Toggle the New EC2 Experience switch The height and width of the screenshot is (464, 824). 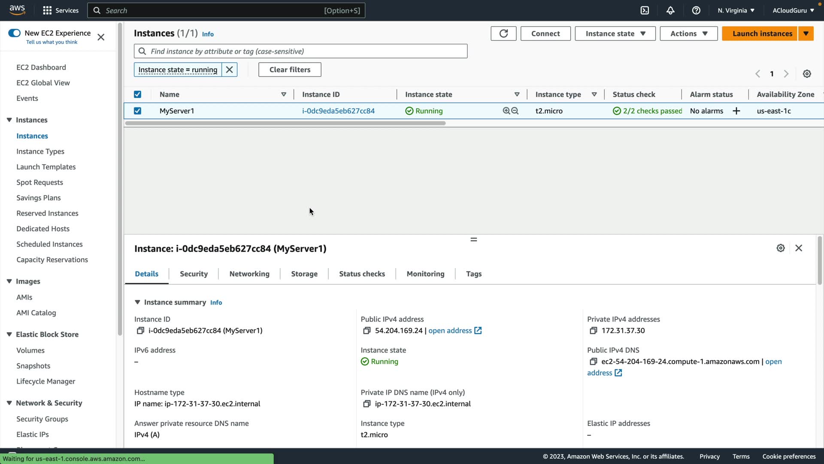[14, 33]
